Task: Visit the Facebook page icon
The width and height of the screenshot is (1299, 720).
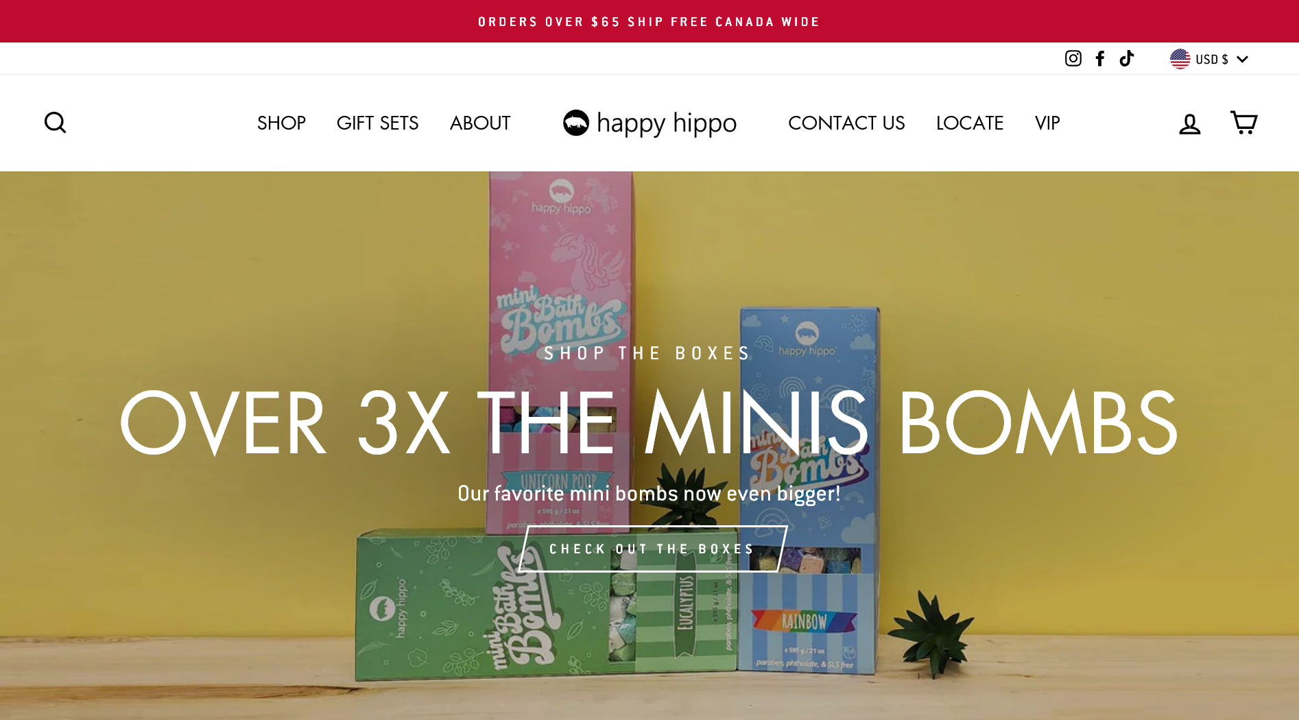Action: coord(1100,59)
